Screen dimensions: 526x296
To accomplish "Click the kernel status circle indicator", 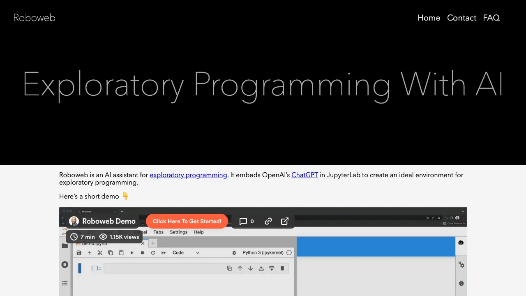I will (x=289, y=253).
